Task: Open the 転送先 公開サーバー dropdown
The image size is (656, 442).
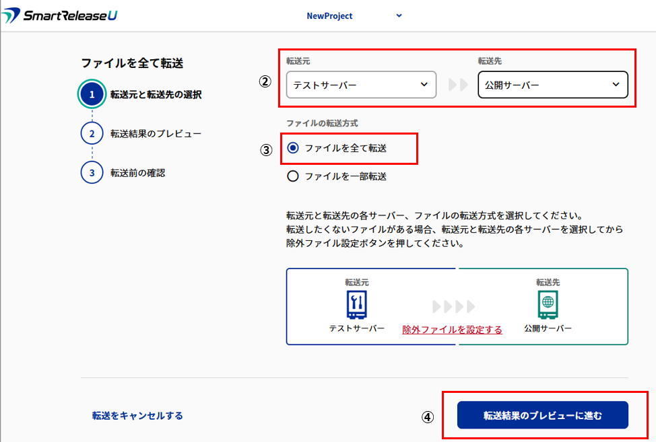Action: tap(552, 85)
